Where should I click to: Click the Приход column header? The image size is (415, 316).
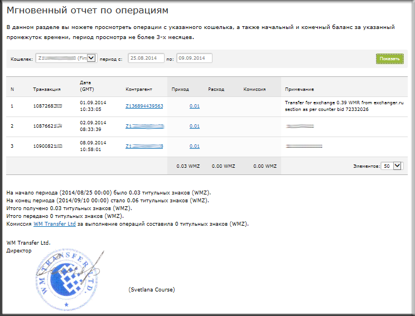point(181,89)
